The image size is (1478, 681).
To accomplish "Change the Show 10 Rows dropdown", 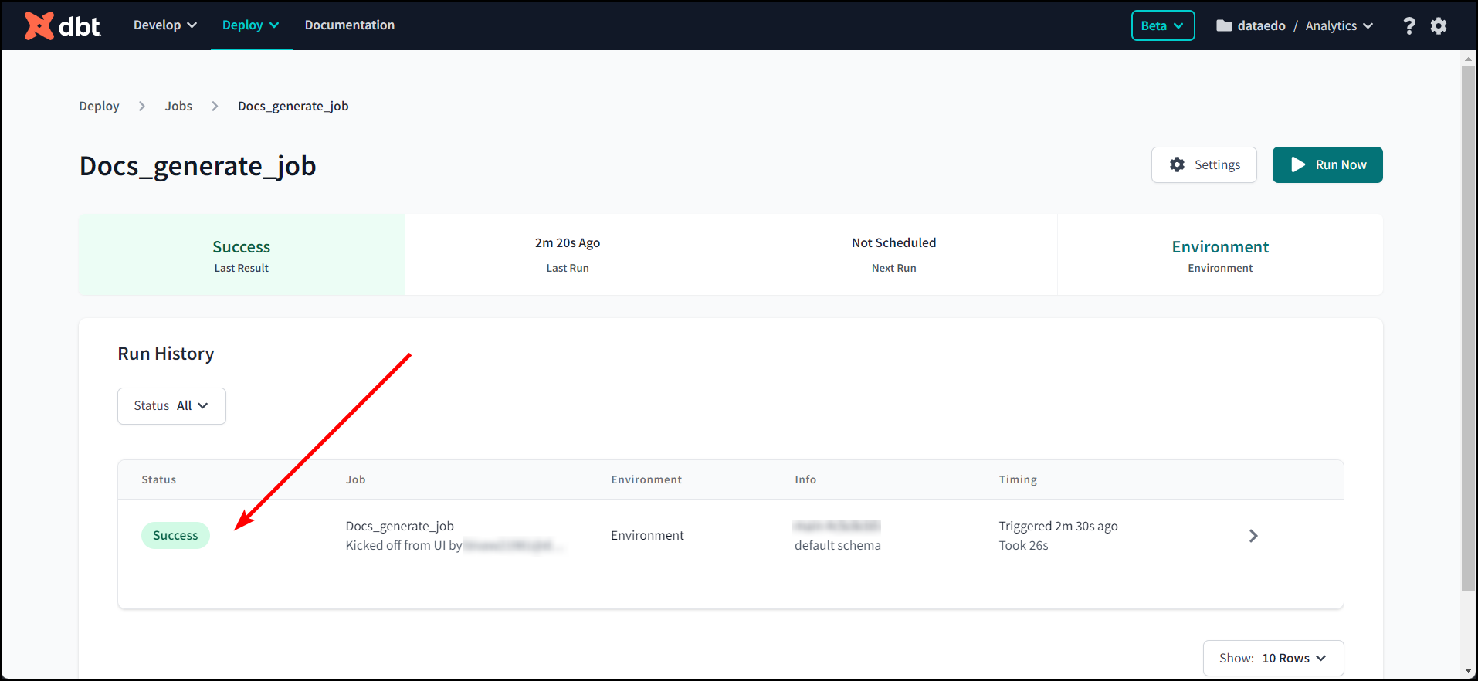I will click(x=1273, y=658).
